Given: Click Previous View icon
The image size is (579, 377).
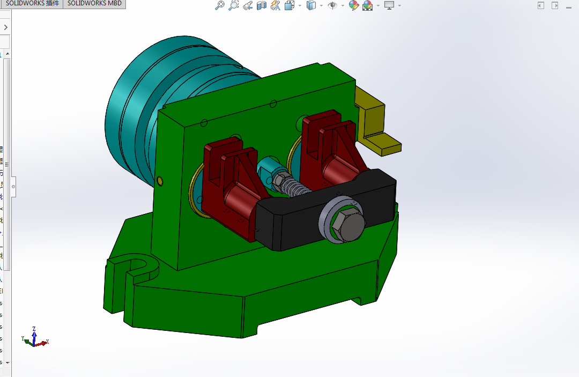Looking at the screenshot, I should tap(248, 5).
